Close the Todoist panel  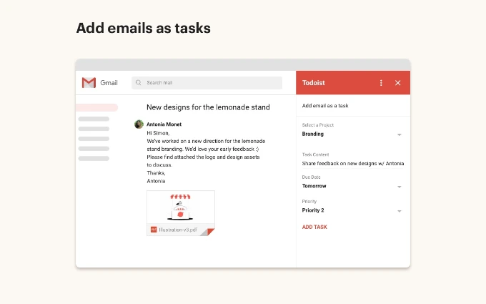click(397, 83)
